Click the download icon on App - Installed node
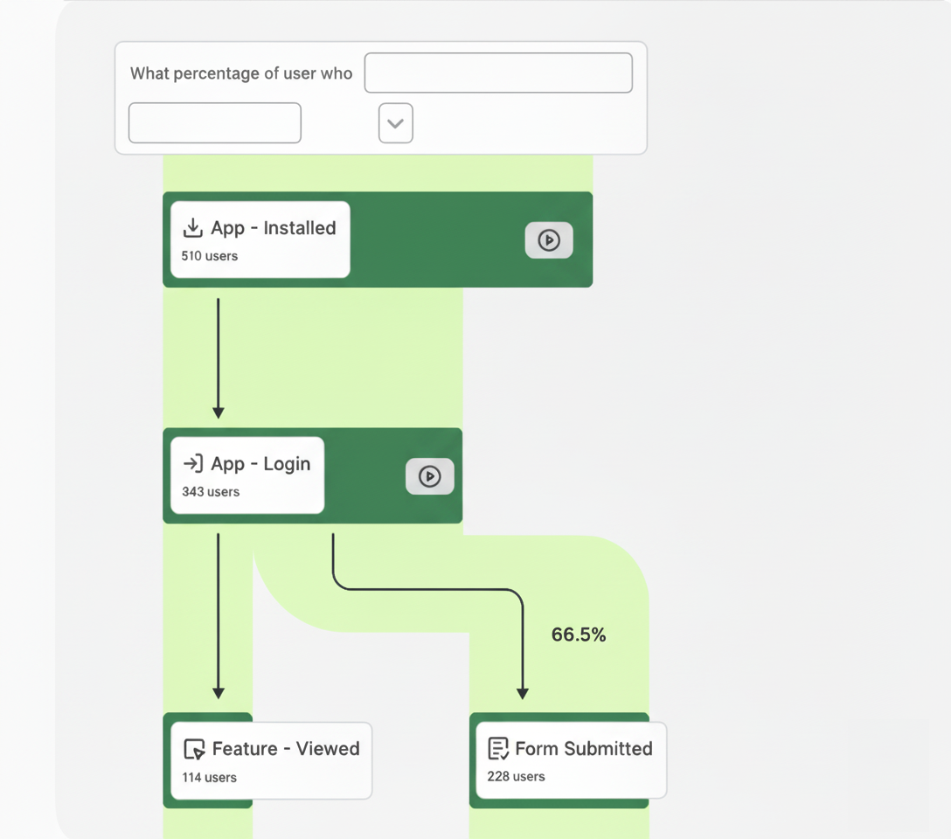Screen dimensions: 951x839 [x=192, y=227]
